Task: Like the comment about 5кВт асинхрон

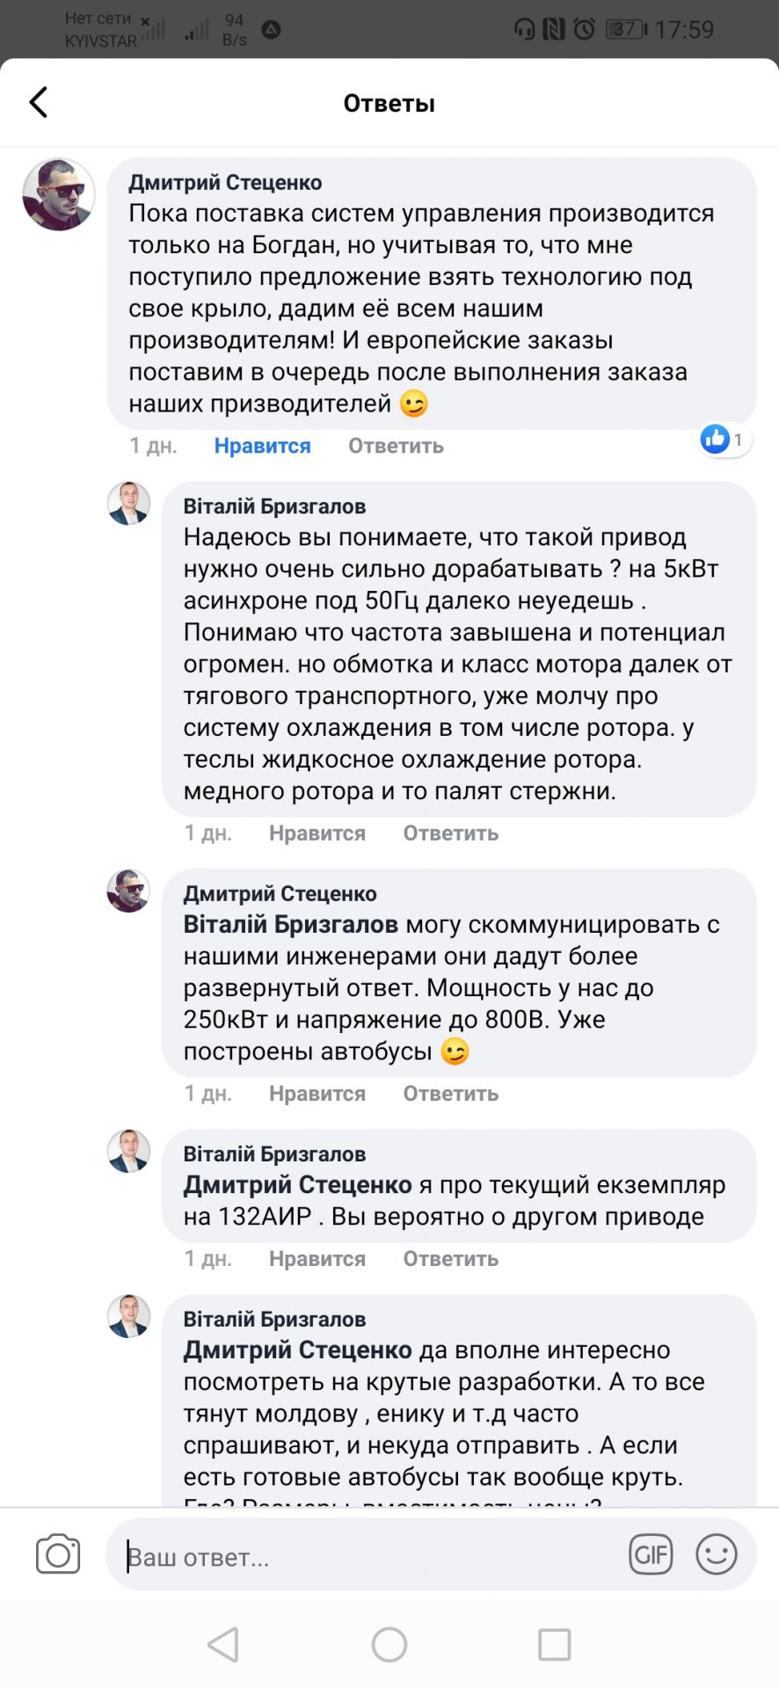Action: pyautogui.click(x=317, y=833)
